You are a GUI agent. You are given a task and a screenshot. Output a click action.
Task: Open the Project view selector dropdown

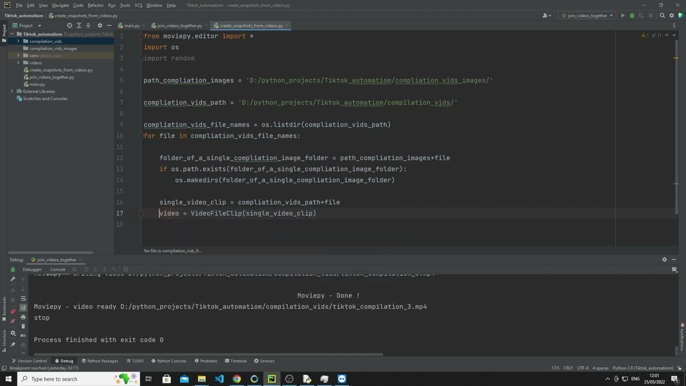pyautogui.click(x=26, y=25)
